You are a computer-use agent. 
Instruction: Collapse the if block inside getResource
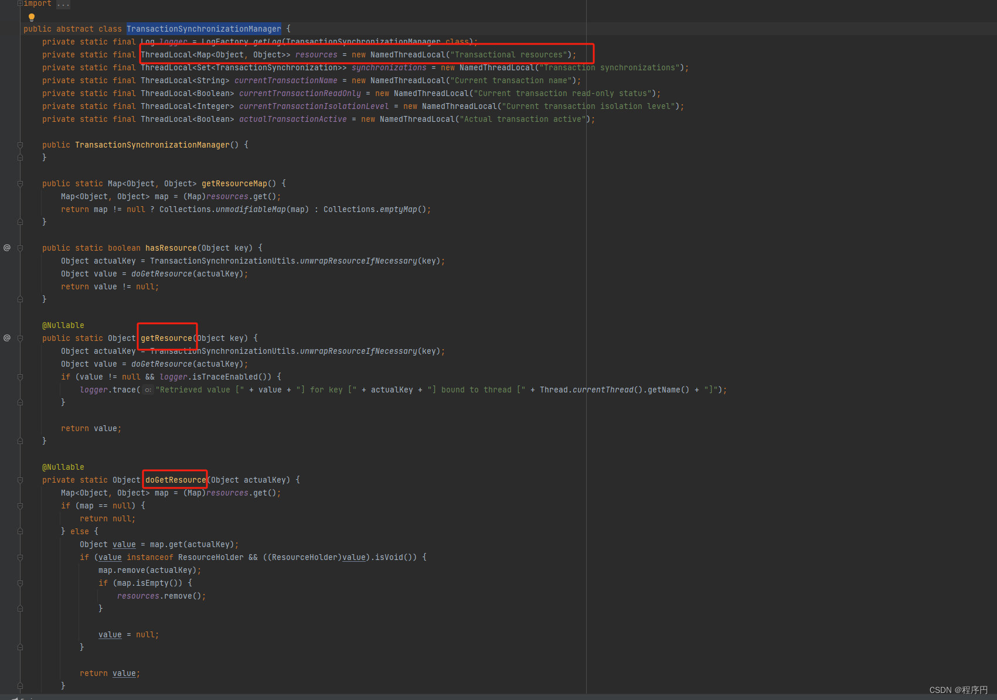click(x=20, y=377)
